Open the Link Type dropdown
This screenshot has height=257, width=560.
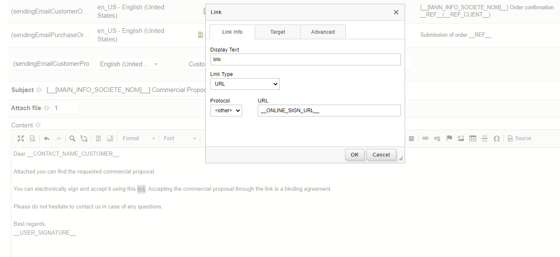[x=245, y=84]
